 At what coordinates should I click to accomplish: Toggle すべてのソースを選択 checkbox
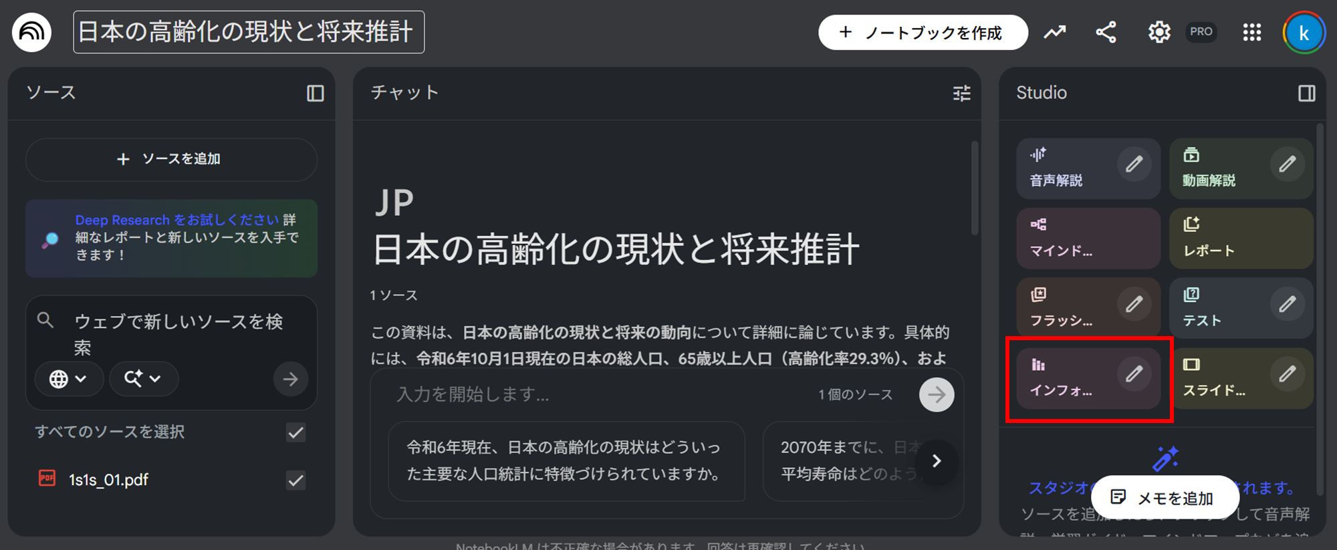[x=295, y=432]
